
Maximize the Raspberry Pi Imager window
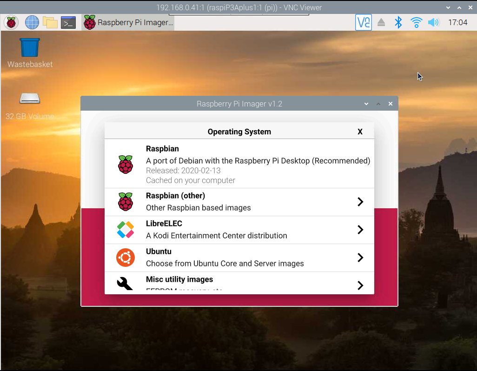[378, 104]
